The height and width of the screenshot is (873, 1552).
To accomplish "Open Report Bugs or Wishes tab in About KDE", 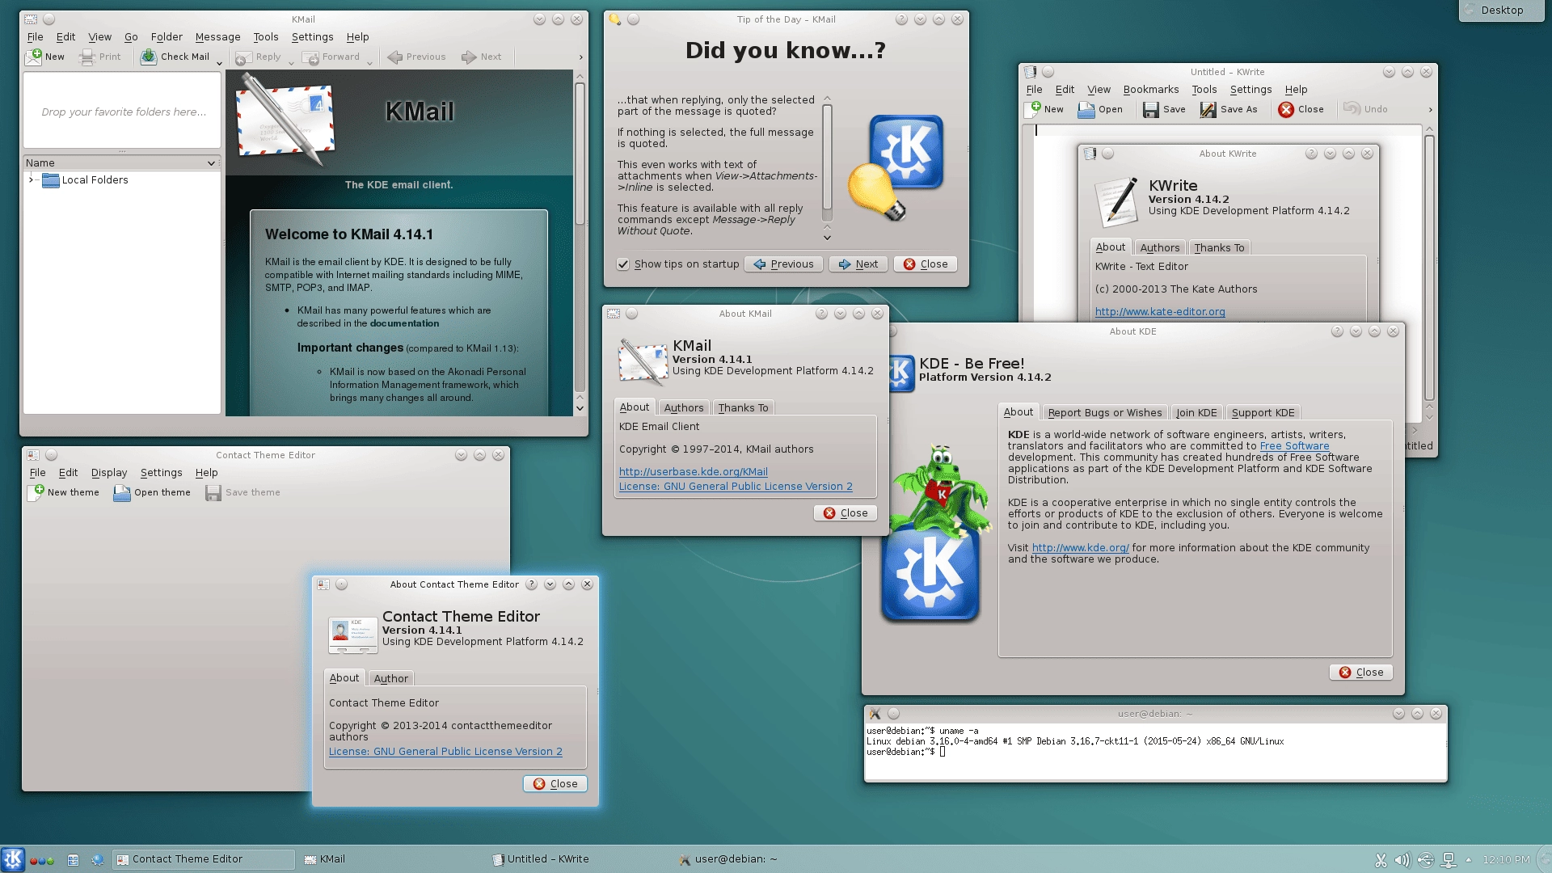I will coord(1104,413).
